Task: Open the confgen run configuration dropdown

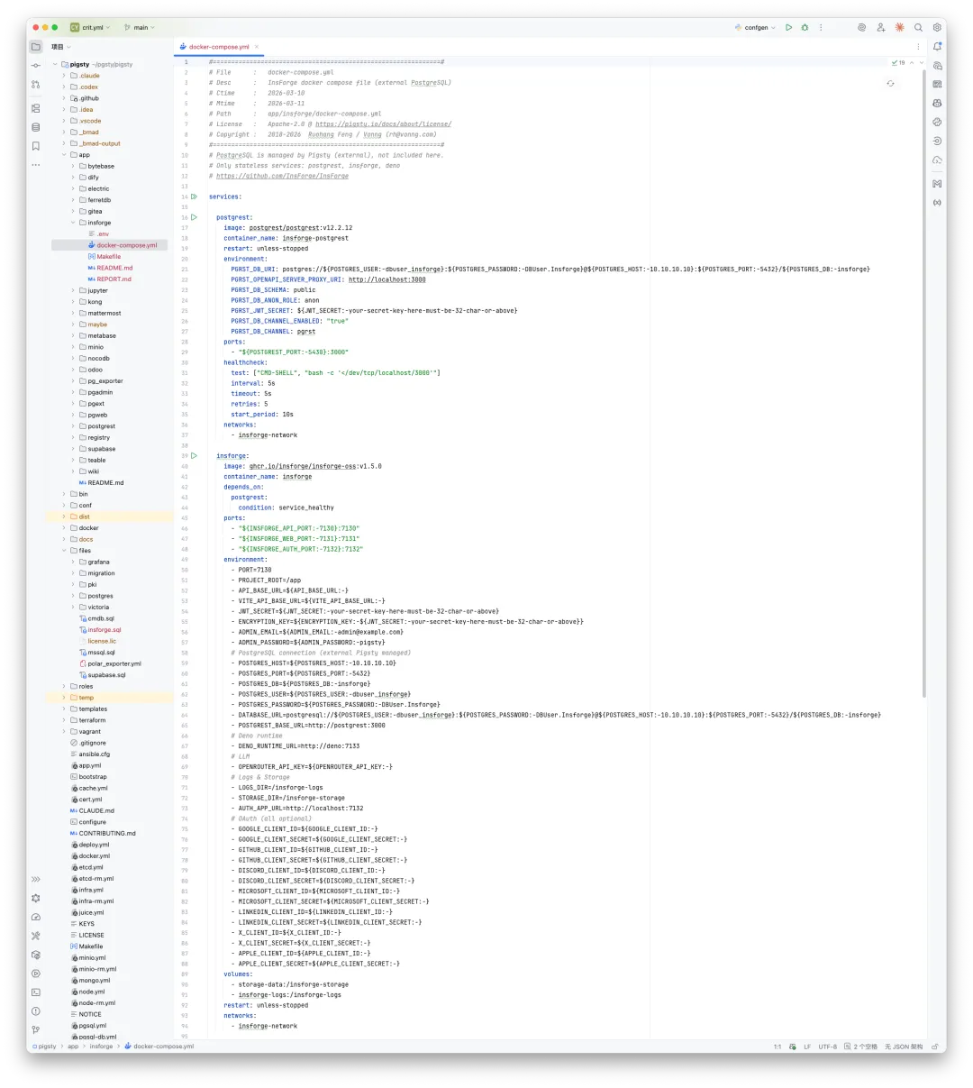Action: [755, 28]
